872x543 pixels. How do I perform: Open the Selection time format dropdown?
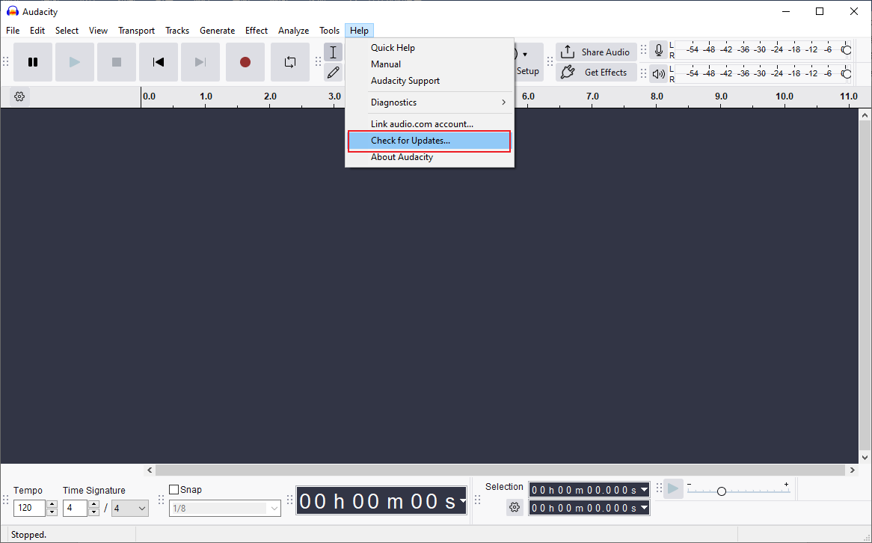click(644, 490)
